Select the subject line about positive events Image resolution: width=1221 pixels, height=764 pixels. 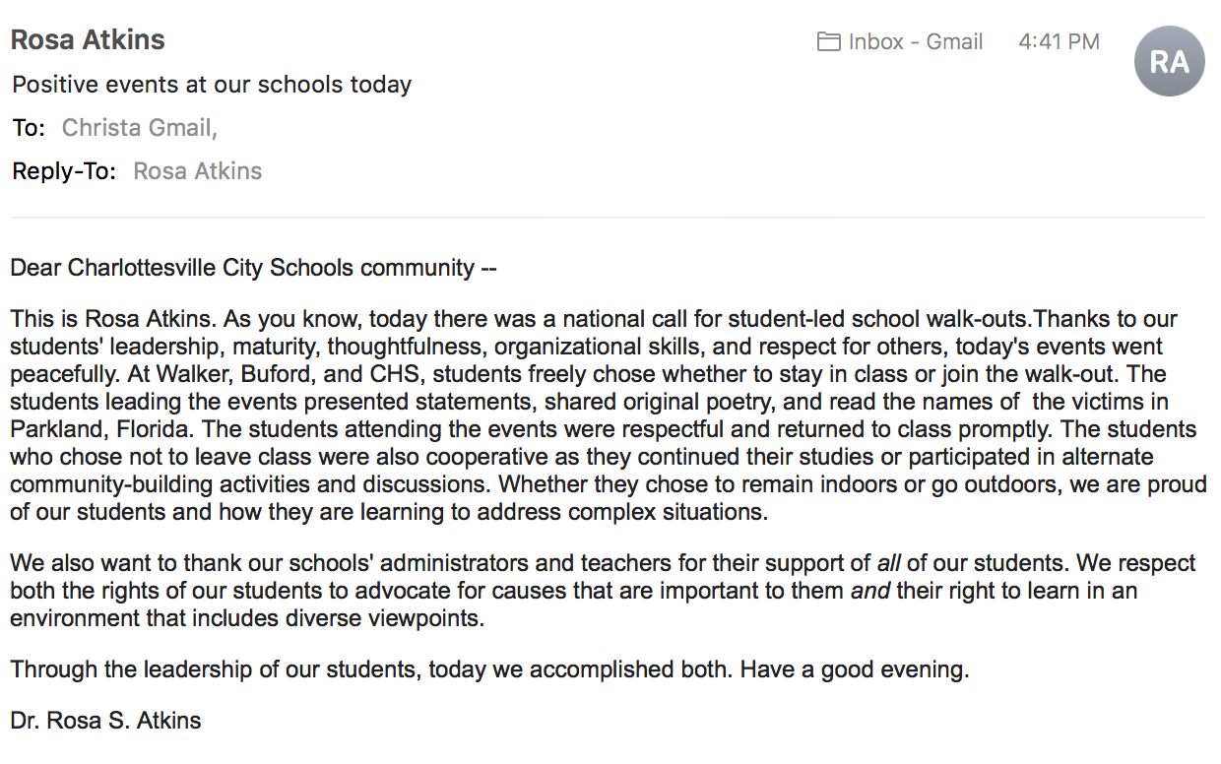[x=212, y=85]
